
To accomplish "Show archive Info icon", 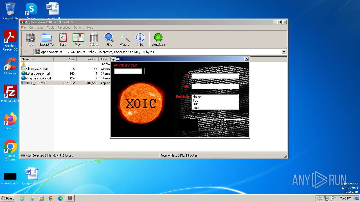I will tap(140, 39).
